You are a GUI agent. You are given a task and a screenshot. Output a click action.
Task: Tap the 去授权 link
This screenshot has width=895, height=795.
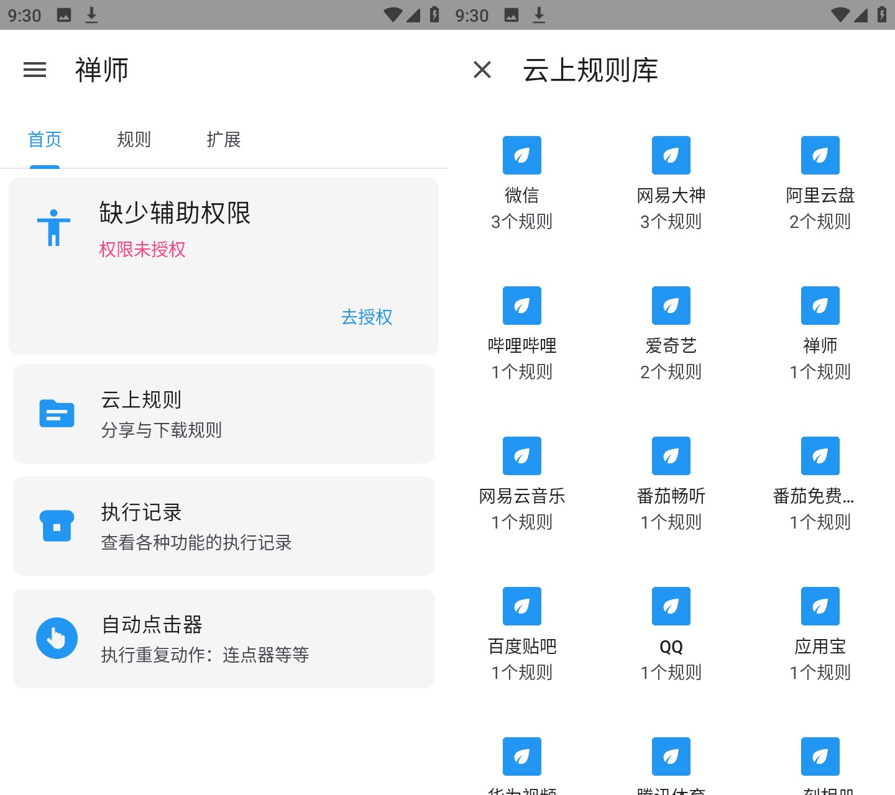[x=367, y=317]
